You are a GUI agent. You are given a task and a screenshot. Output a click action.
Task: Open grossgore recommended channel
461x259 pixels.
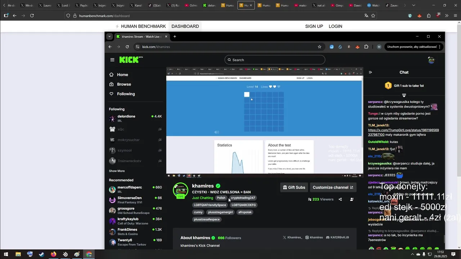point(135,210)
